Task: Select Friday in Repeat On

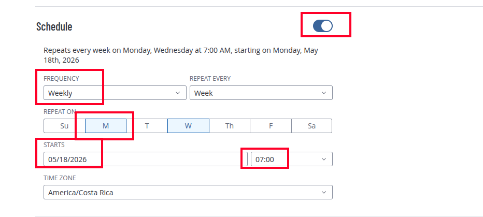Action: click(x=271, y=126)
